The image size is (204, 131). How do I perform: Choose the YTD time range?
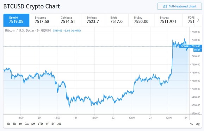pos(40,124)
